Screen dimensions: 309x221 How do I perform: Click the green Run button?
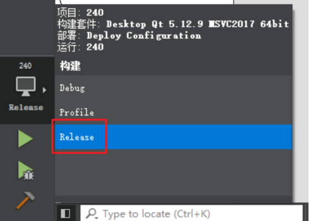(25, 139)
